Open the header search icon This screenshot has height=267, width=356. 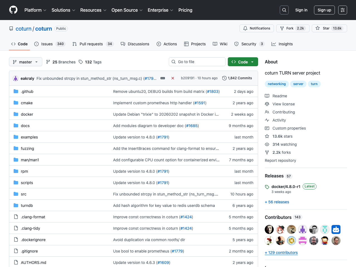point(284,10)
